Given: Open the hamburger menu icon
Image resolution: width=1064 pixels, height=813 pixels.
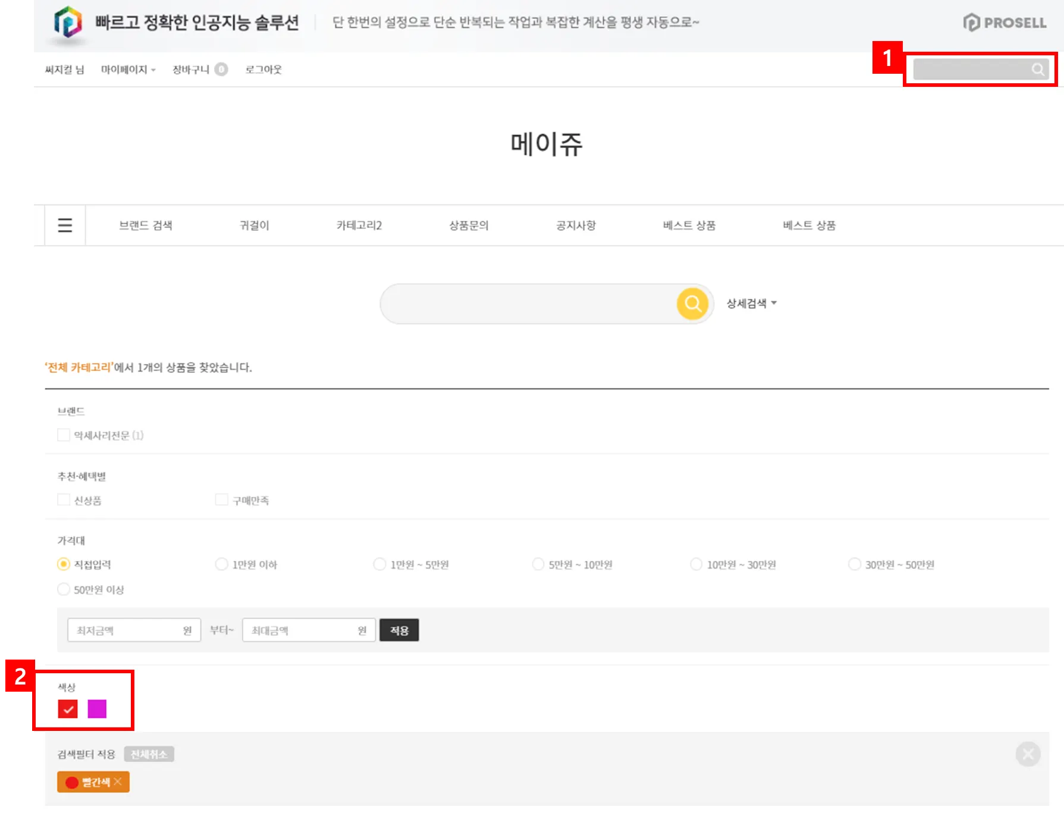Looking at the screenshot, I should [x=65, y=225].
